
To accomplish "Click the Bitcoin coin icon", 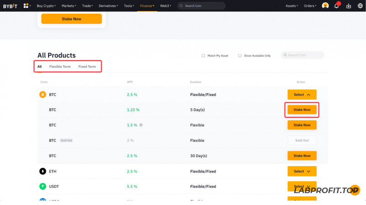I will point(43,95).
